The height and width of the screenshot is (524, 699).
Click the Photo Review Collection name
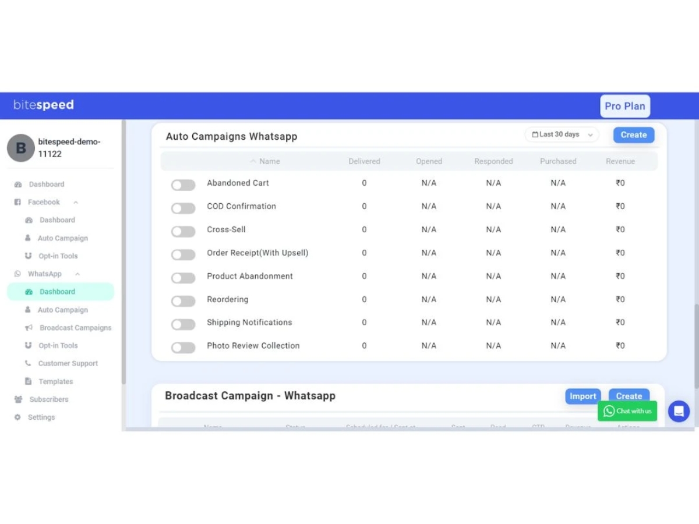pyautogui.click(x=253, y=346)
